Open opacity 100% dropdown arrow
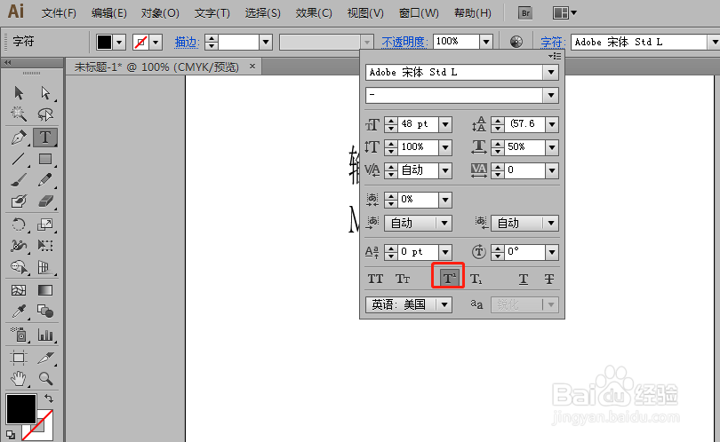 click(x=486, y=43)
